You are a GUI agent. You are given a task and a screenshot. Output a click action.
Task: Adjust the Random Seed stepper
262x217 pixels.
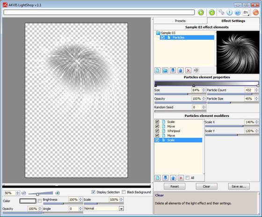click(204, 107)
